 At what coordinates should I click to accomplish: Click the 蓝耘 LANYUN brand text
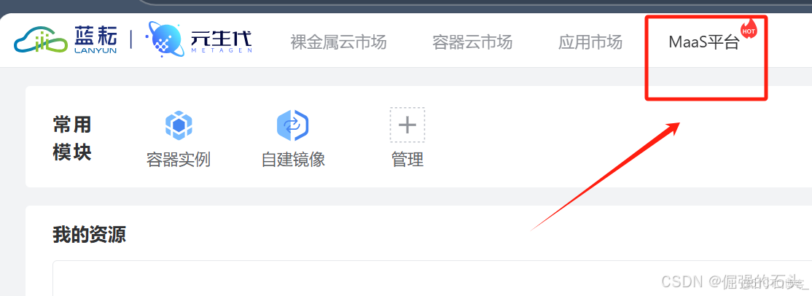95,40
